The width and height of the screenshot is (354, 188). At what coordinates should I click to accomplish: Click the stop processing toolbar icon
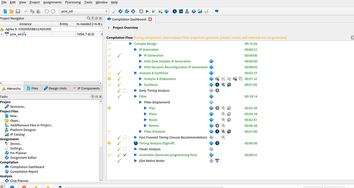(141, 11)
